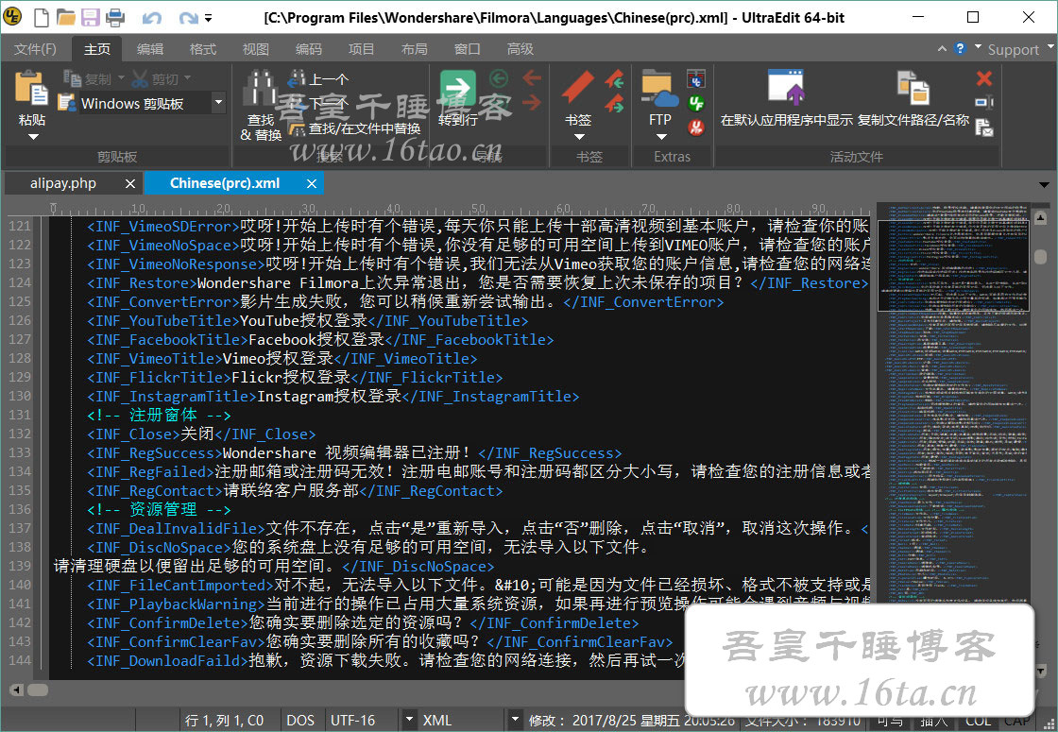Click the Print icon in quick access toolbar

114,17
